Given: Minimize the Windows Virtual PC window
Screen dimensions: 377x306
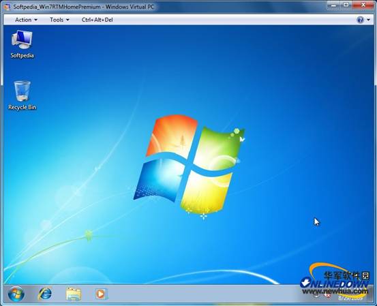Looking at the screenshot, I should pos(333,5).
